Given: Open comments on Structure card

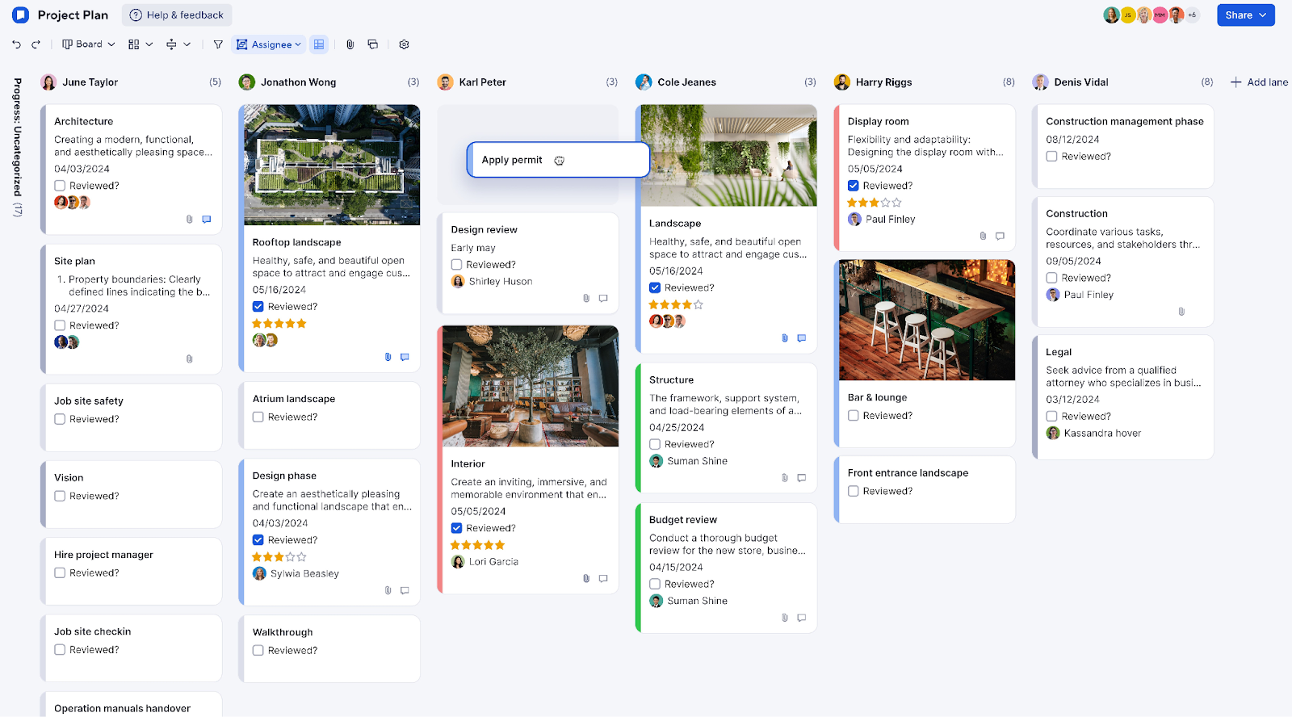Looking at the screenshot, I should pyautogui.click(x=802, y=478).
